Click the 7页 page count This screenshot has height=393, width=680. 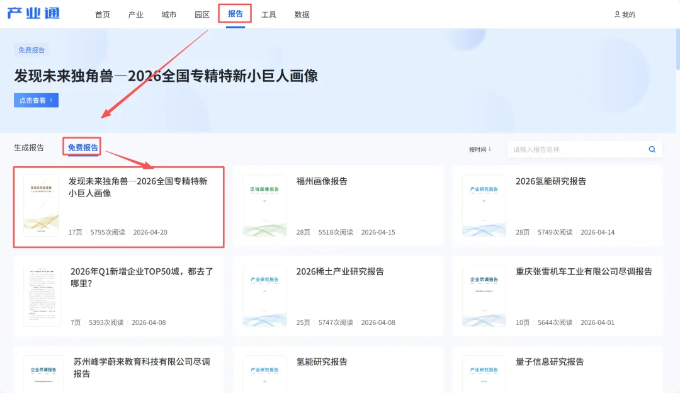tap(76, 322)
